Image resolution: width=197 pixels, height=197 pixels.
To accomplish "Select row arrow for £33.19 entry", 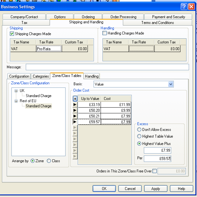I will [75, 104].
